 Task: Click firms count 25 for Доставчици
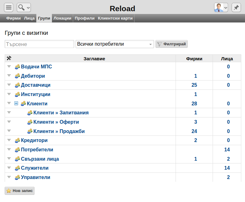(x=194, y=85)
